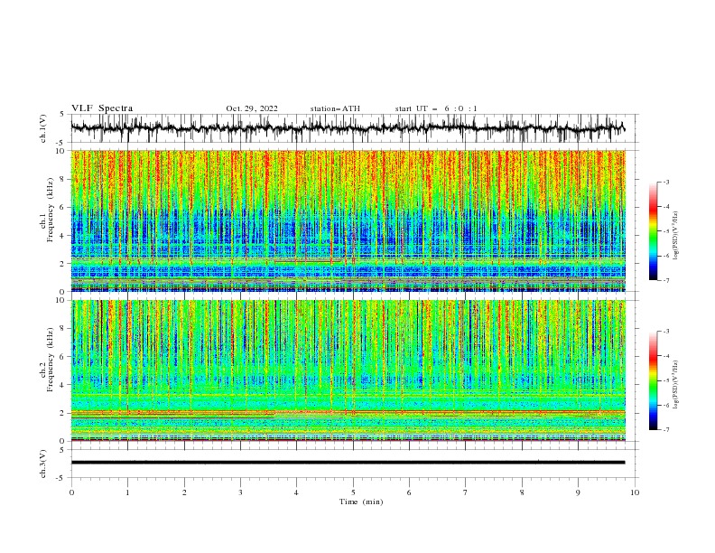Click lower color bar log(PSD) label
Viewport: 715px width, 553px height.
(x=676, y=385)
